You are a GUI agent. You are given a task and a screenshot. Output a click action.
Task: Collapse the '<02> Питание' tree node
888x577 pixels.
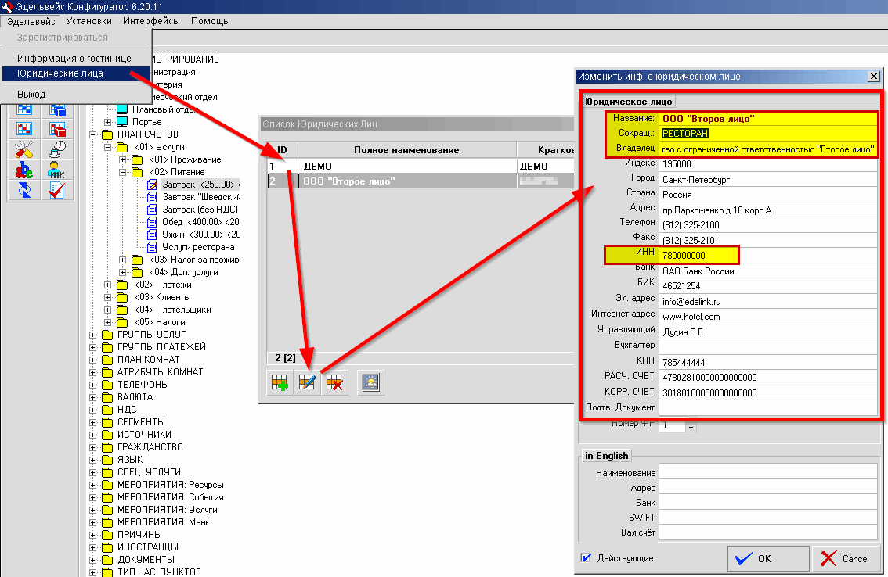click(x=123, y=172)
